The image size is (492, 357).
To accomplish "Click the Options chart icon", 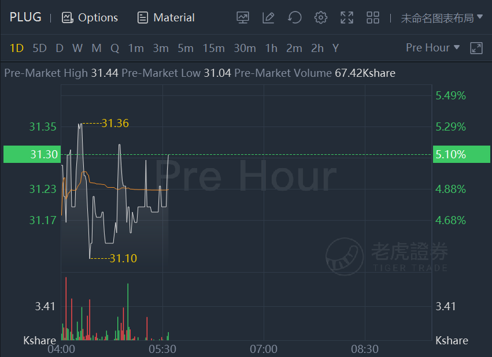I will 68,17.
